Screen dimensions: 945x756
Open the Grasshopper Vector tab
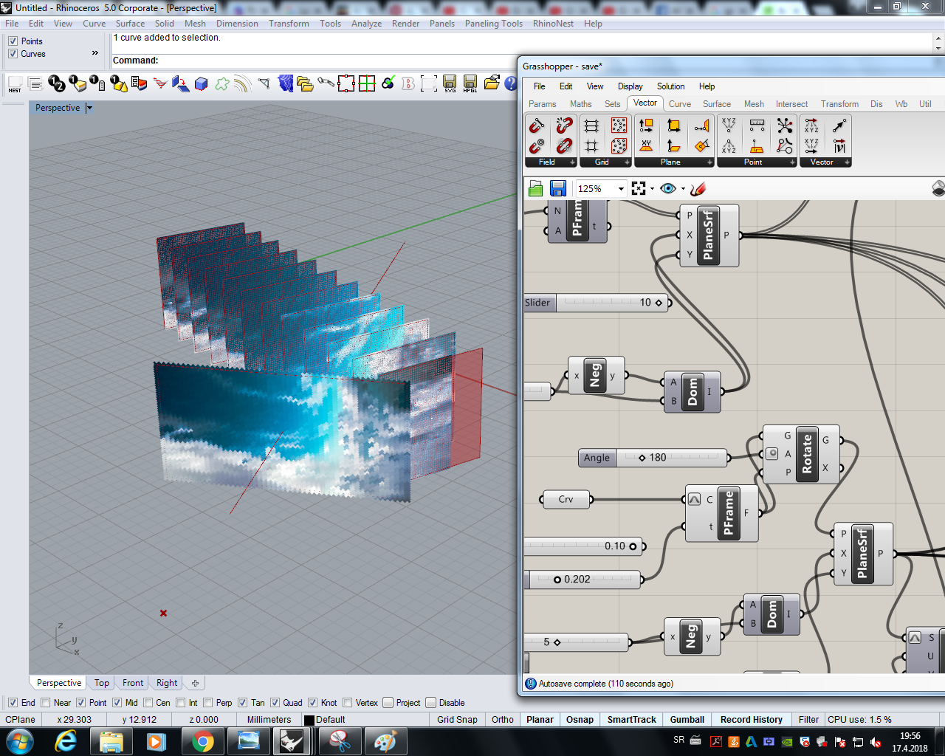click(x=645, y=103)
